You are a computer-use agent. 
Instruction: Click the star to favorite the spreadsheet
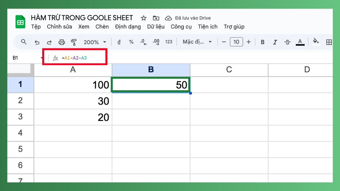(x=143, y=18)
